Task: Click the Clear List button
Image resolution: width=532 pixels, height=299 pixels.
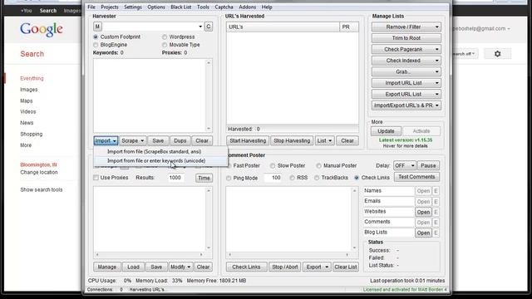Action: [346, 267]
